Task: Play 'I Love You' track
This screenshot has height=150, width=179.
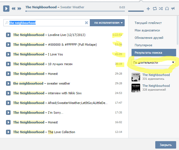Action: point(8,54)
